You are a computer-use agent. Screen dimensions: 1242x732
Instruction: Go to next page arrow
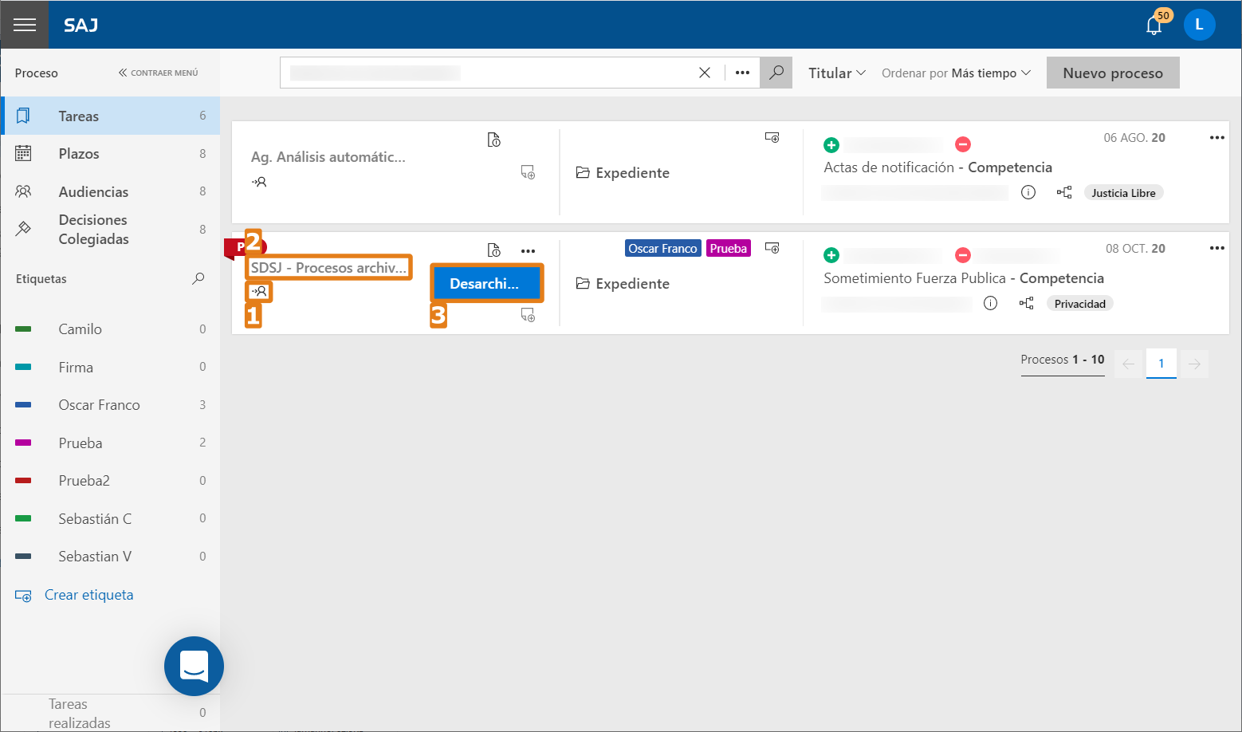[x=1194, y=364]
